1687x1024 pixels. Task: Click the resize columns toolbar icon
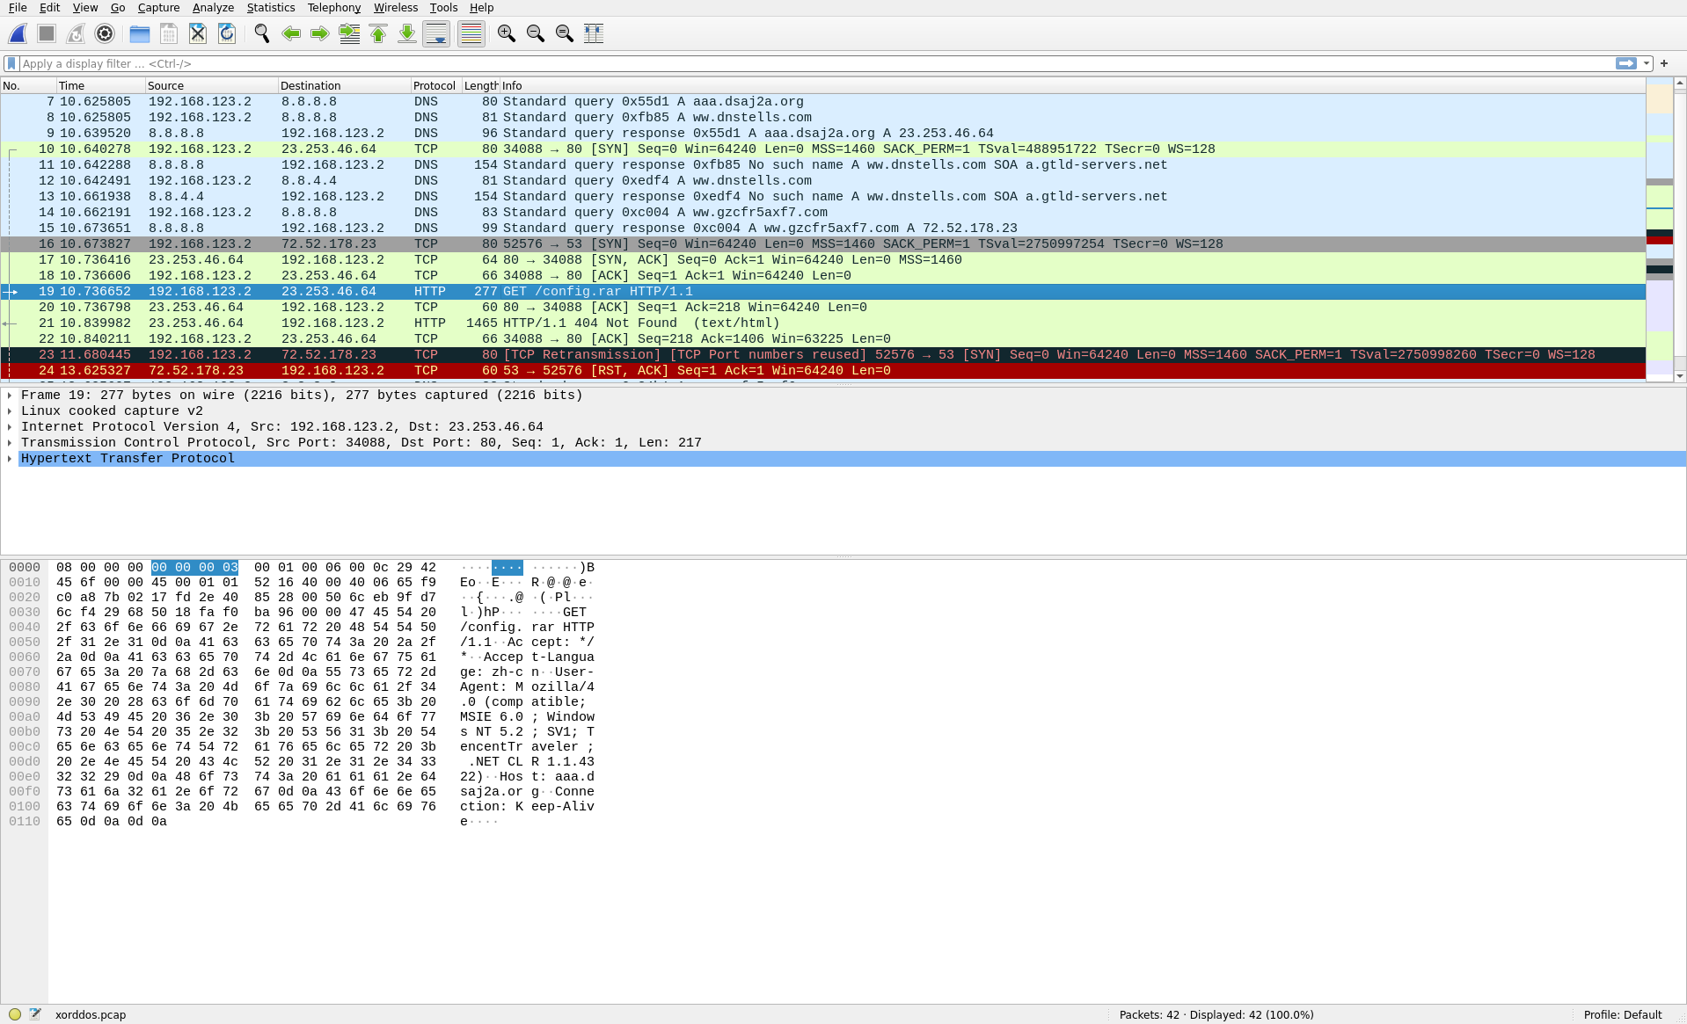tap(594, 33)
